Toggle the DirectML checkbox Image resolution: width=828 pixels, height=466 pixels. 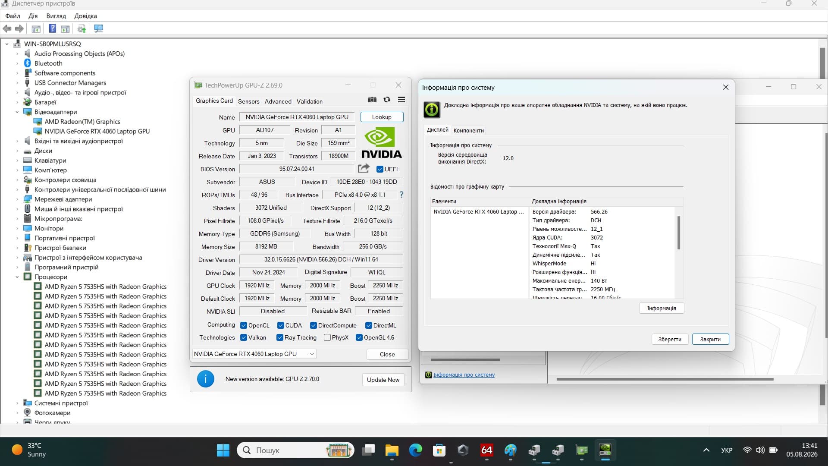(369, 325)
